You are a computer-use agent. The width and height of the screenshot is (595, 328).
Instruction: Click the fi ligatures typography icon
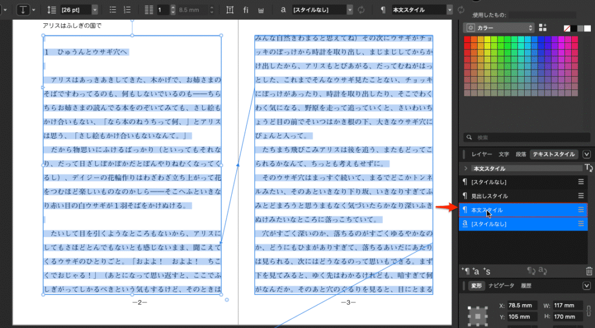[246, 10]
